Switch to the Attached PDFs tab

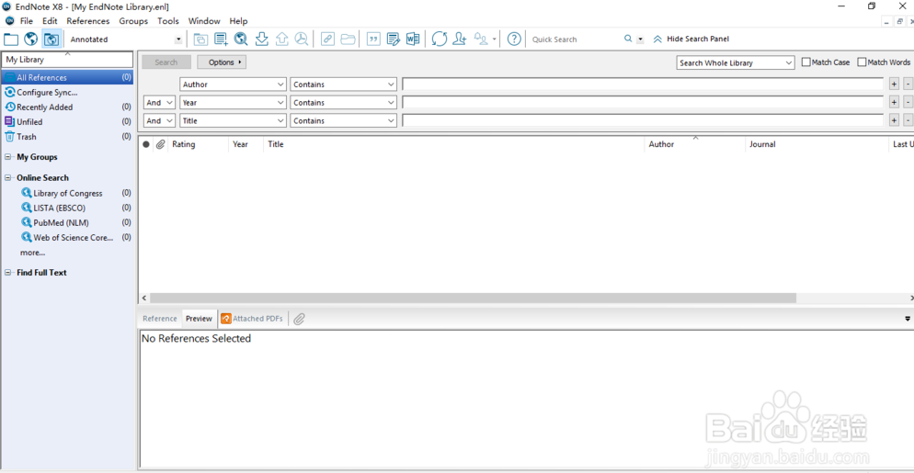(x=252, y=319)
